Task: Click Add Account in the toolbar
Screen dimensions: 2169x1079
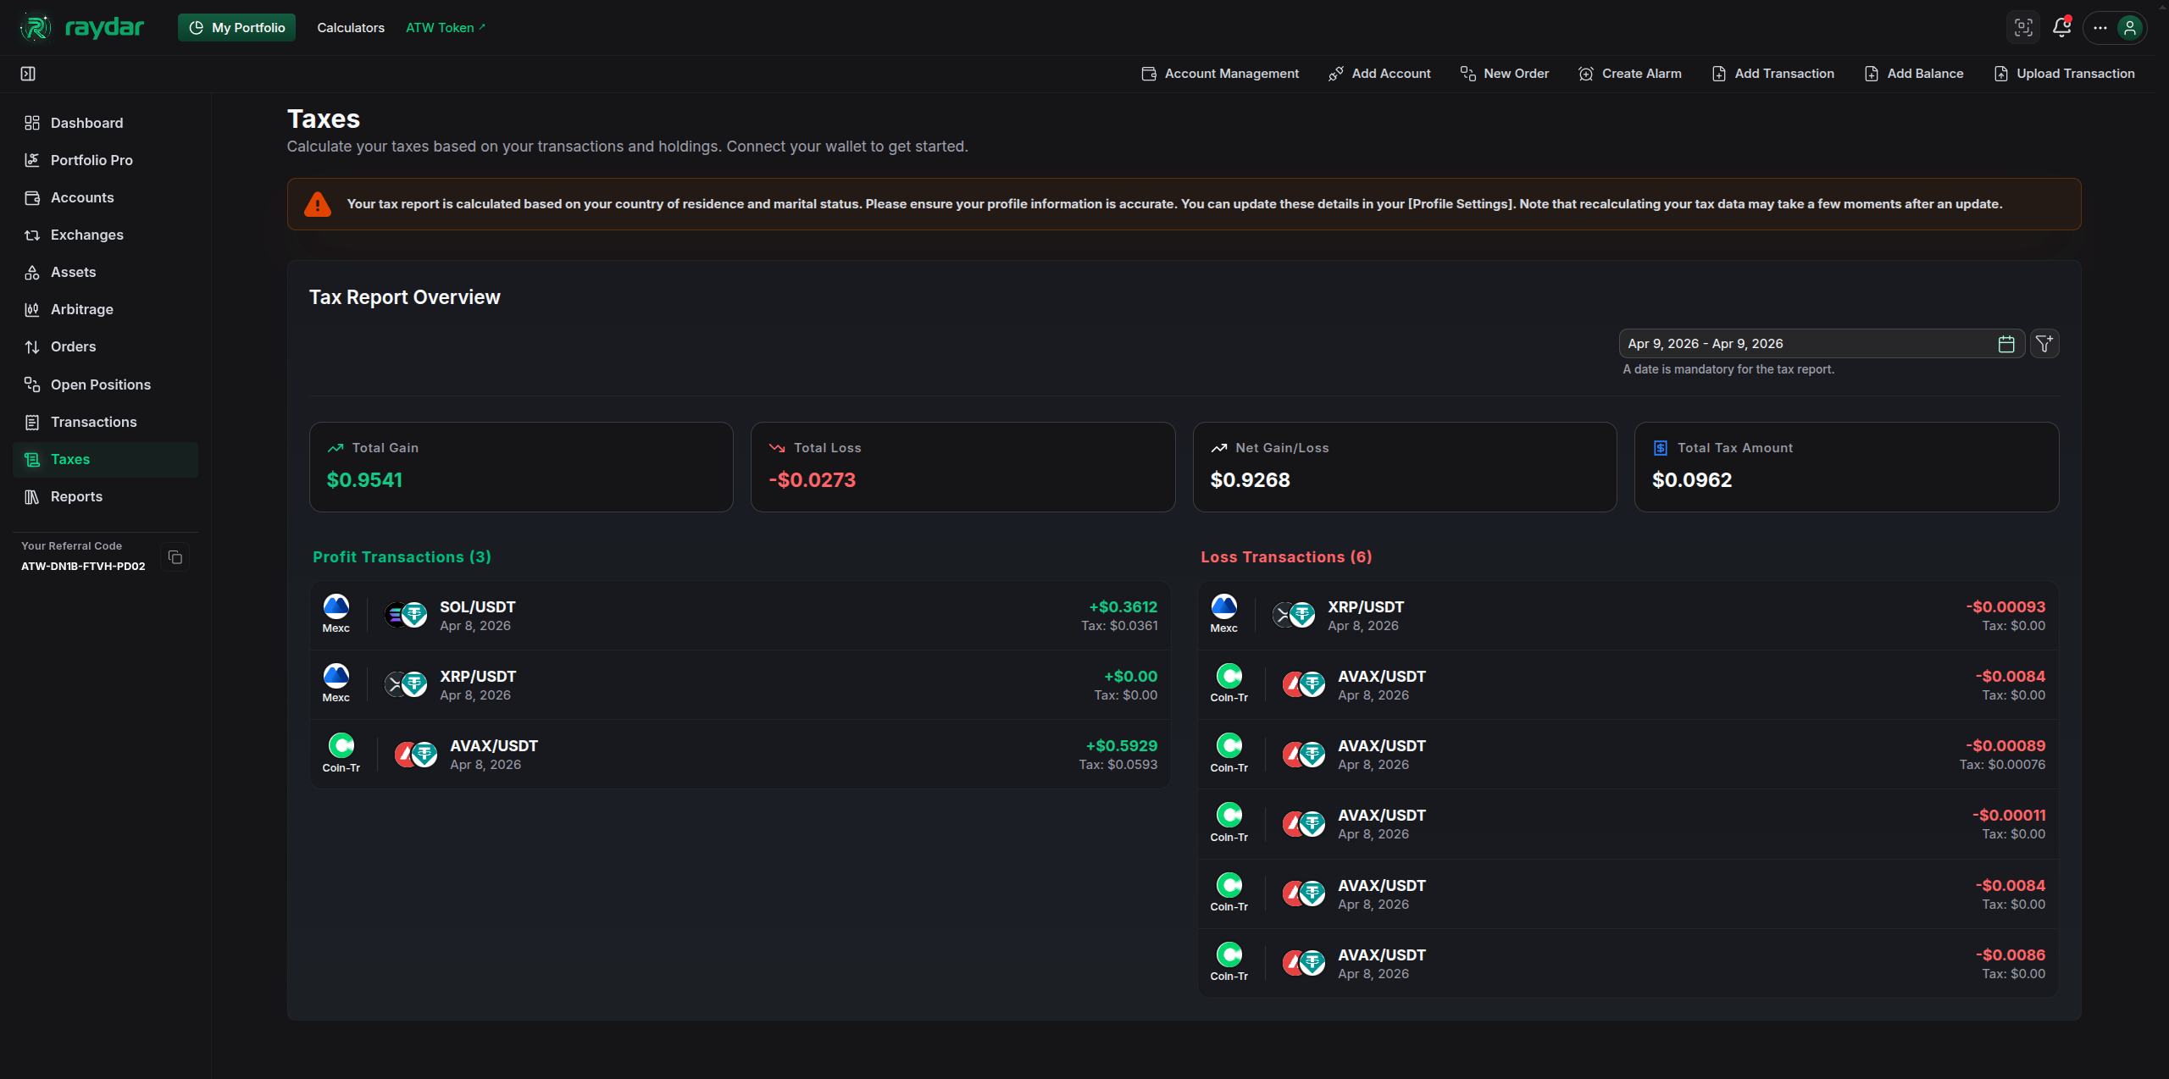Action: (1379, 74)
